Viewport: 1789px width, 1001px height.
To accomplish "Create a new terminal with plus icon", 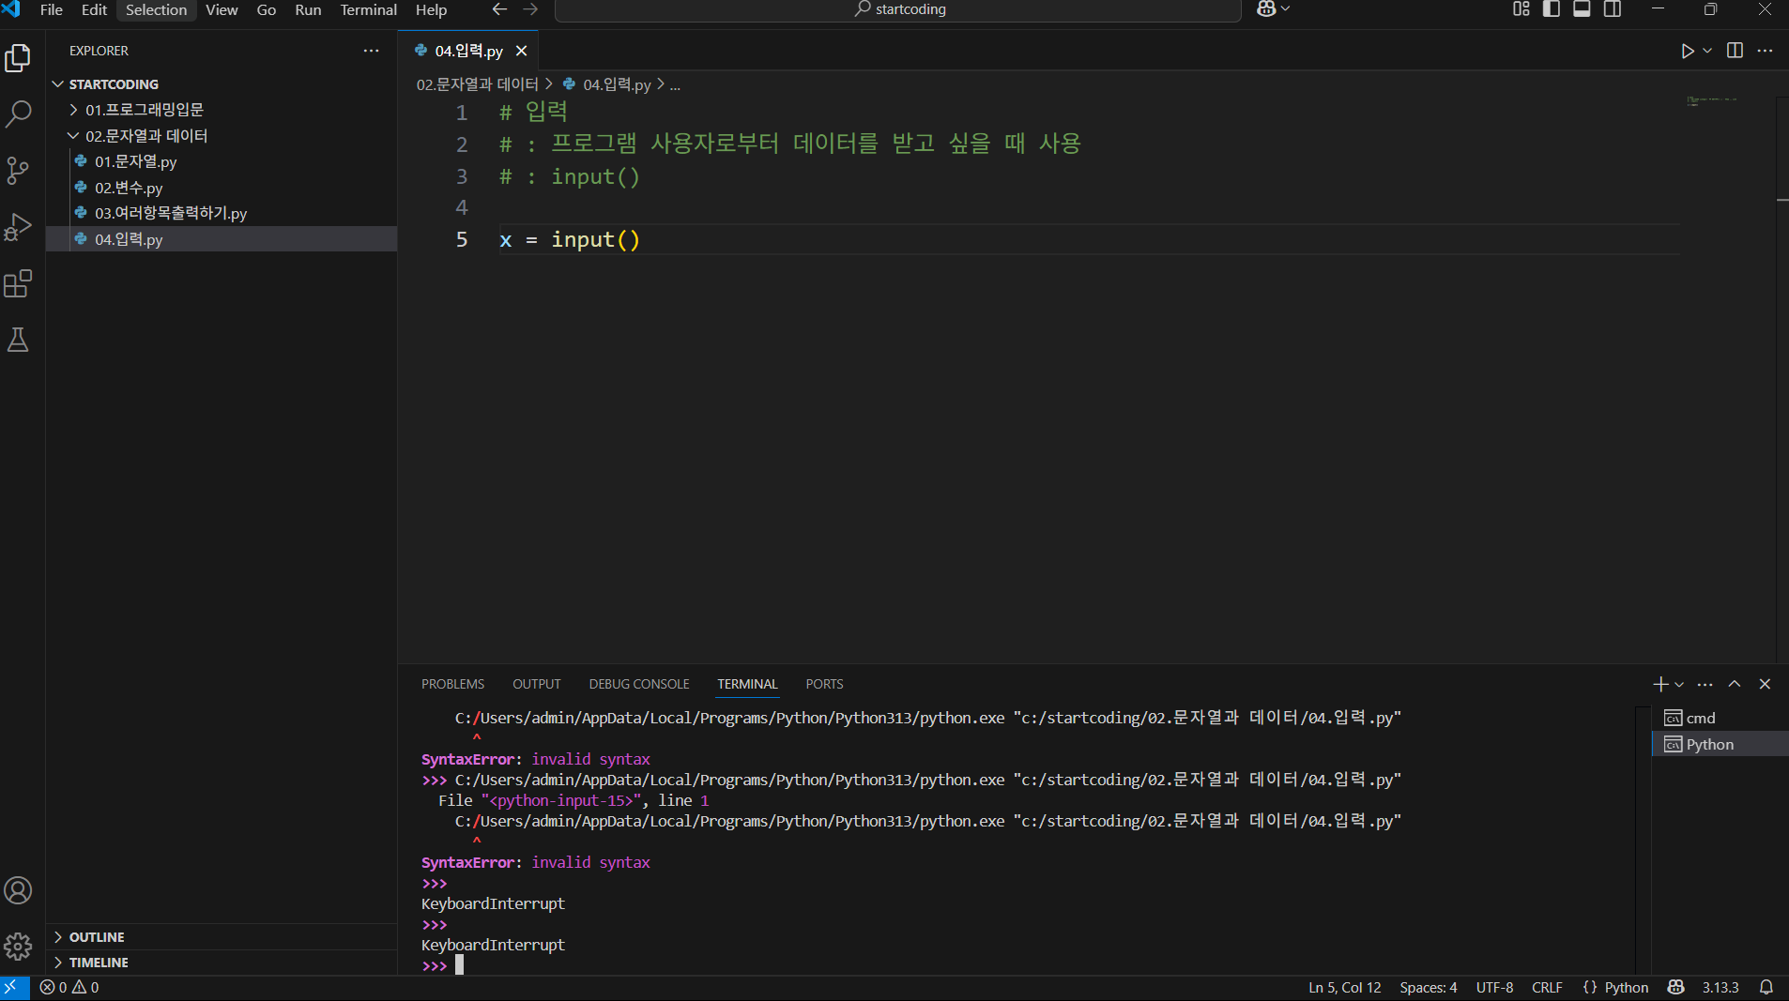I will coord(1660,684).
